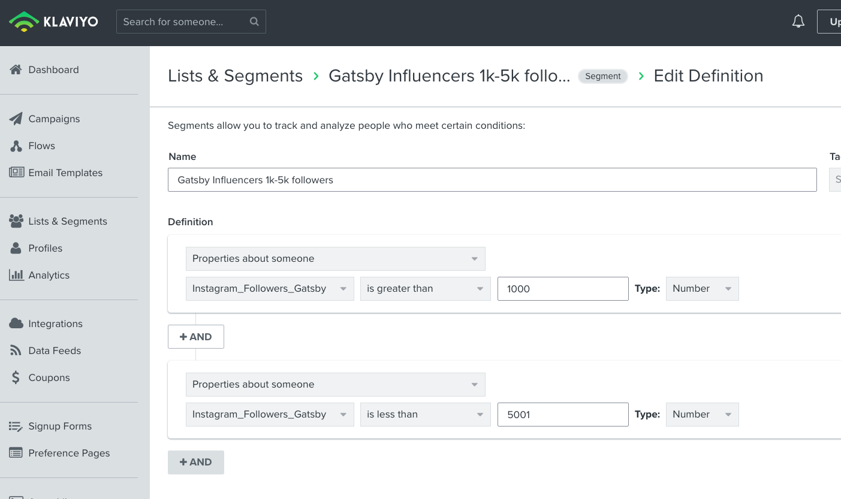Click the Data Feeds RSS icon

[16, 350]
